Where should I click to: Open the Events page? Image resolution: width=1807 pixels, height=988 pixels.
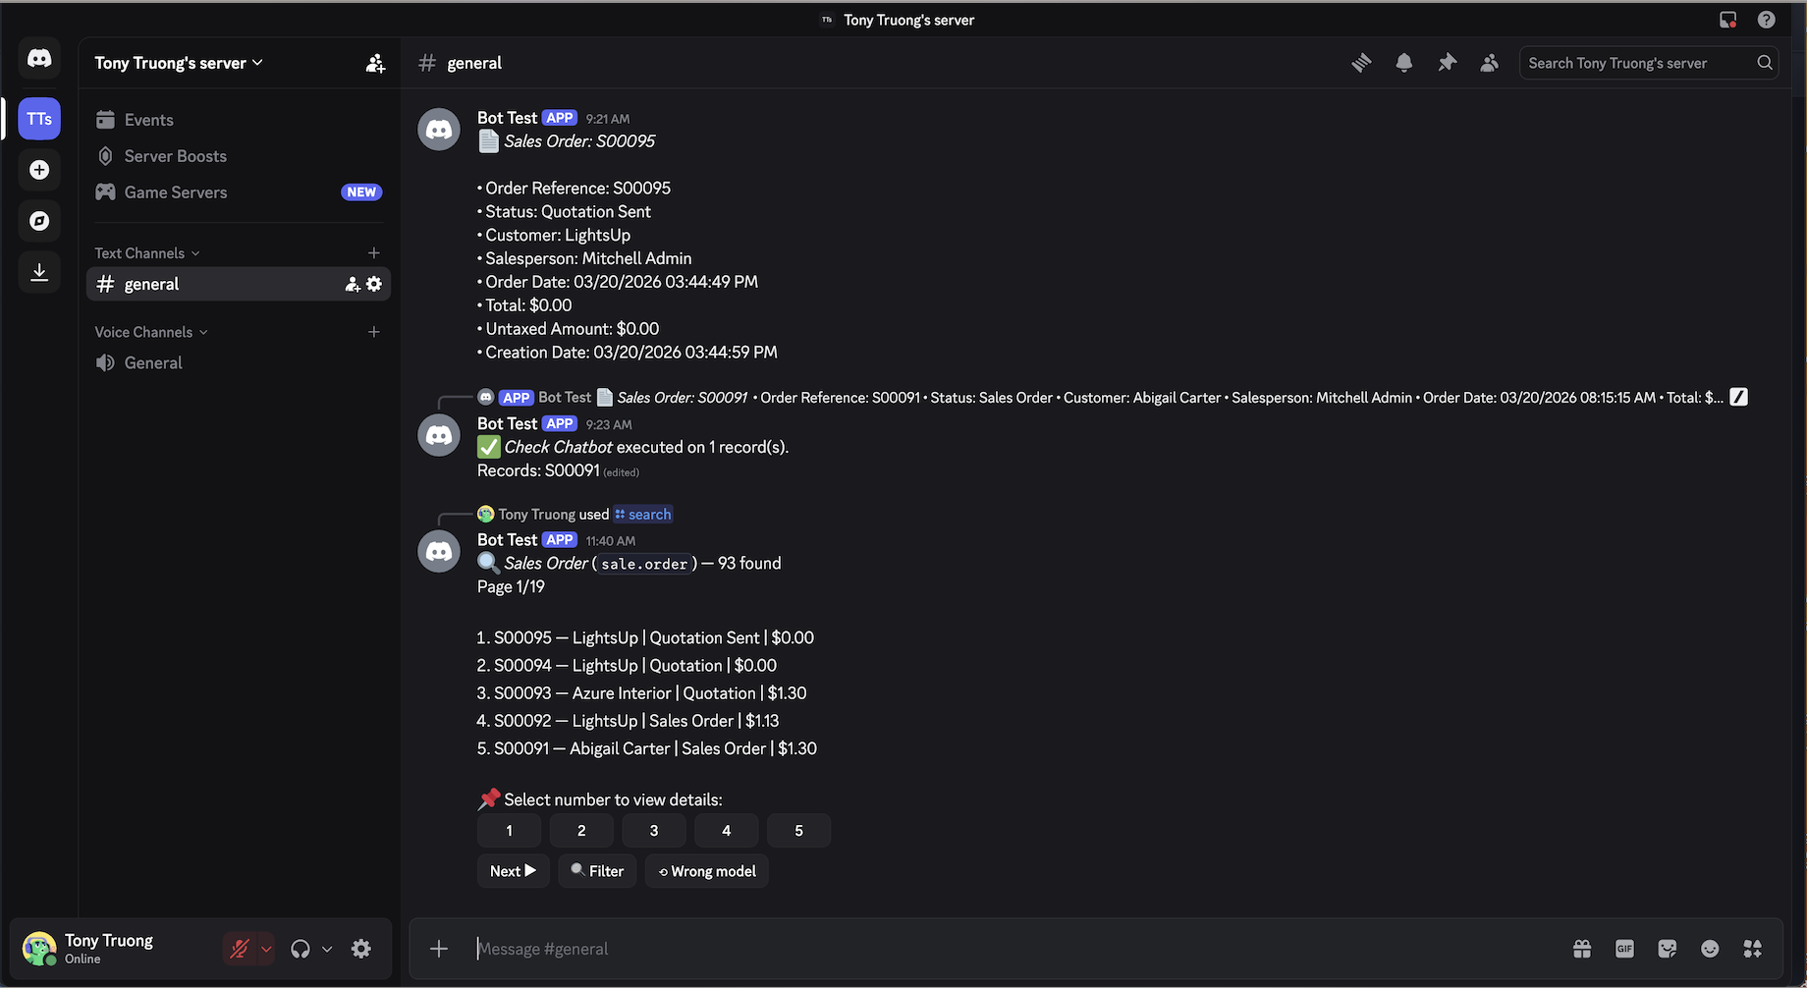click(148, 119)
